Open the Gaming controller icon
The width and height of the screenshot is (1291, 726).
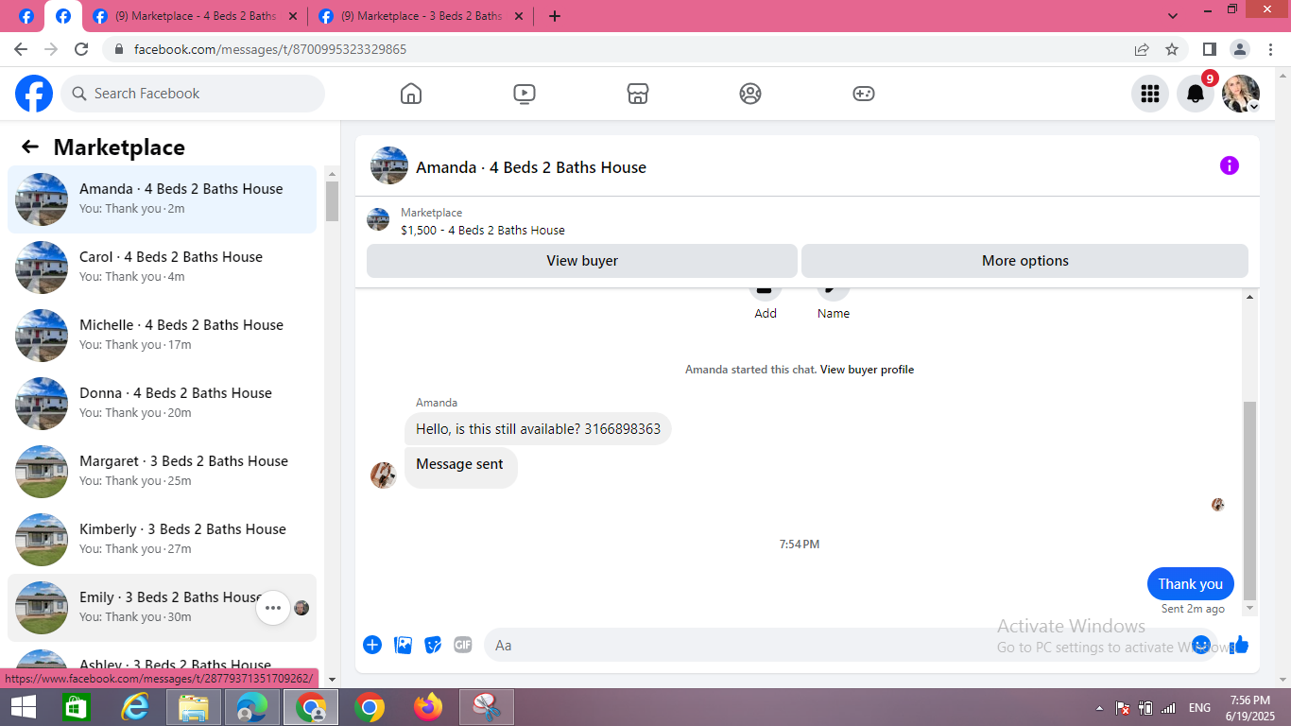click(864, 94)
